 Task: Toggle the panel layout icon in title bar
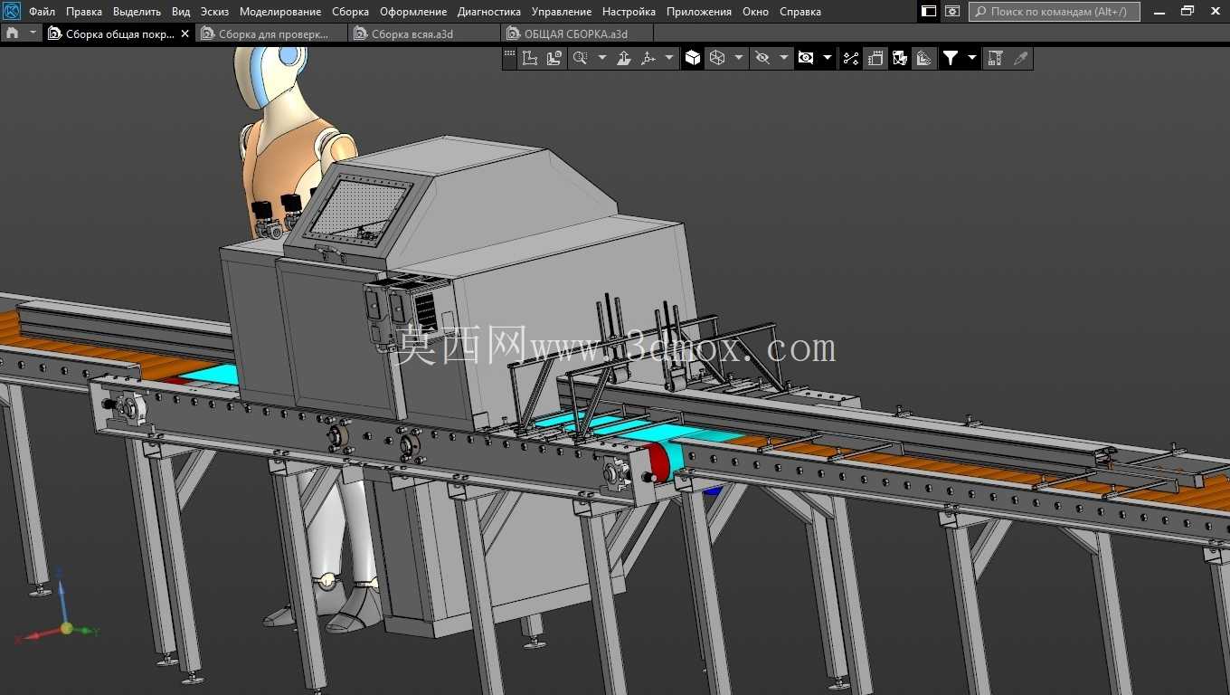pyautogui.click(x=929, y=12)
